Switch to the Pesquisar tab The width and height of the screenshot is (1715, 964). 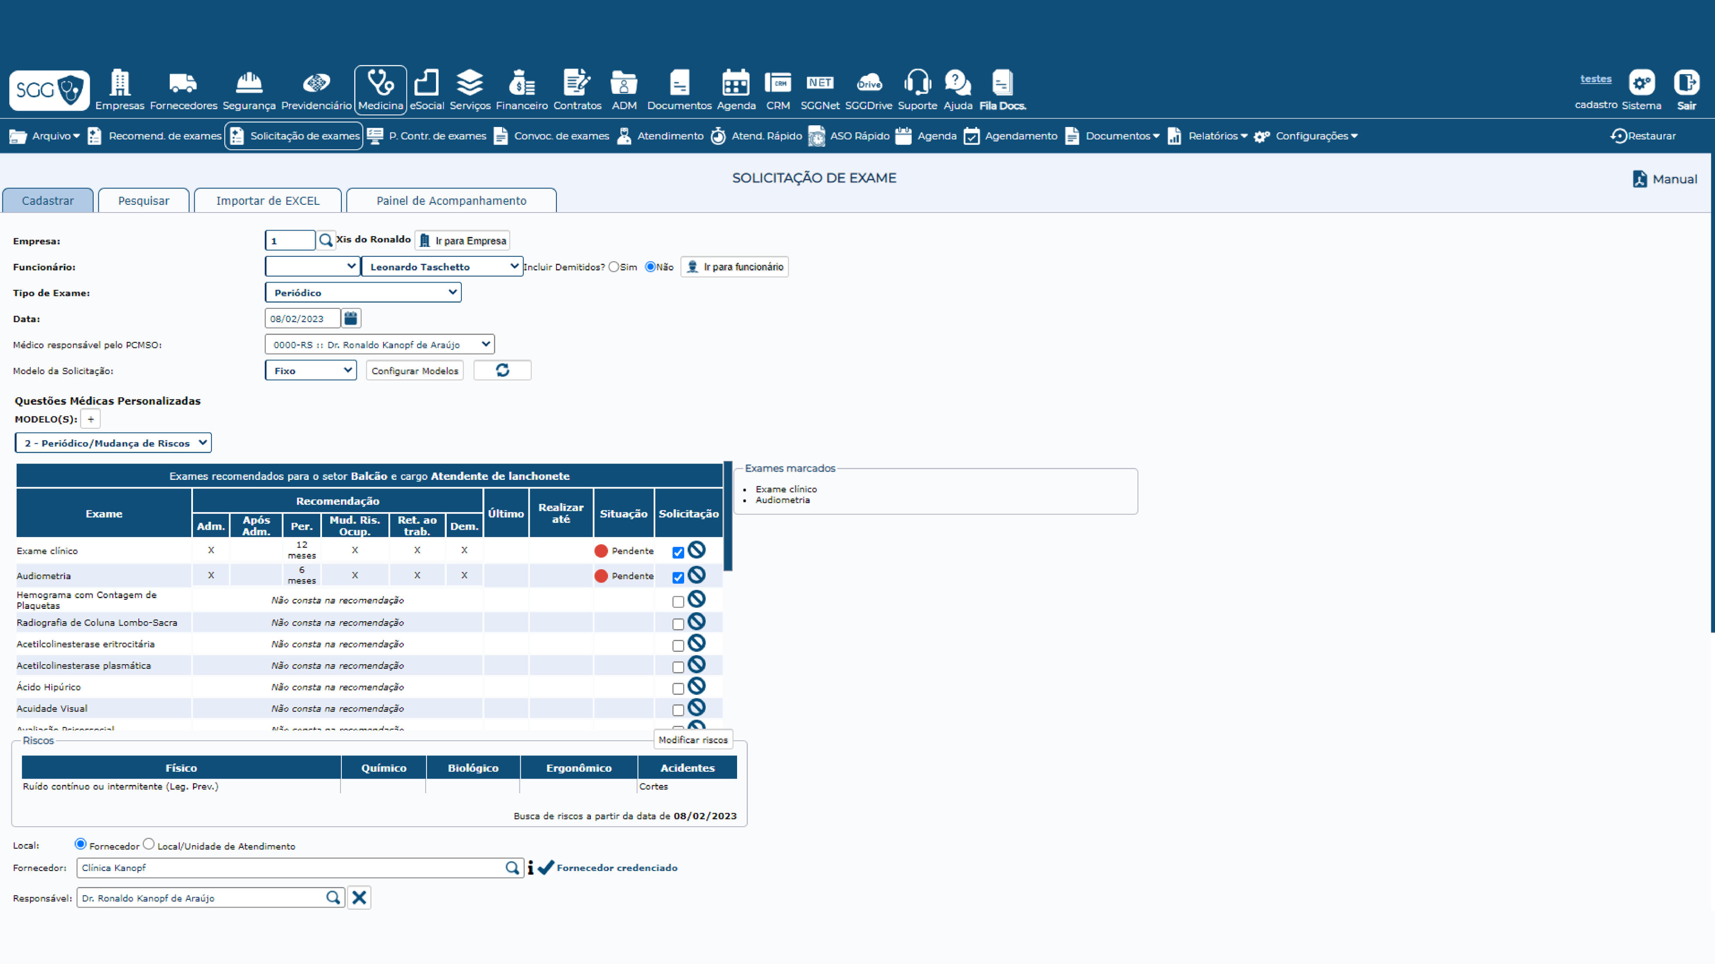[144, 200]
